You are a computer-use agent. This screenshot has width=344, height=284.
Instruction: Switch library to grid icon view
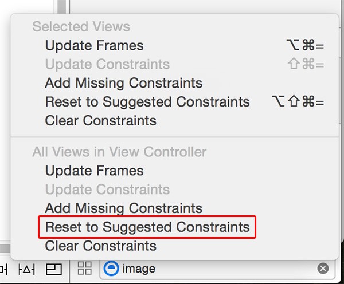(85, 268)
